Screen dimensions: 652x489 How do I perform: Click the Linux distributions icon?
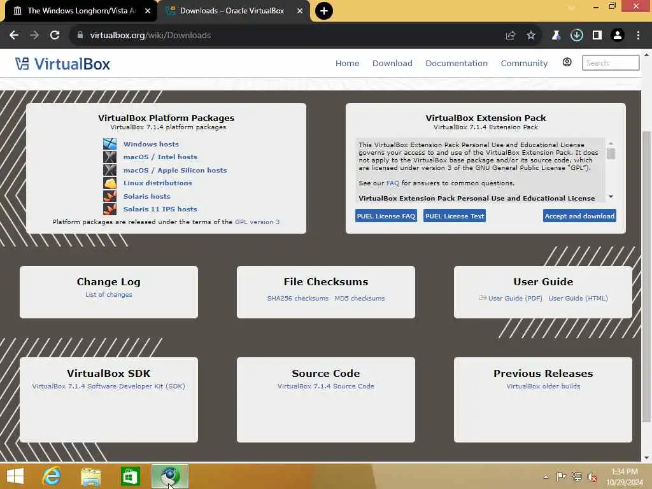[110, 183]
